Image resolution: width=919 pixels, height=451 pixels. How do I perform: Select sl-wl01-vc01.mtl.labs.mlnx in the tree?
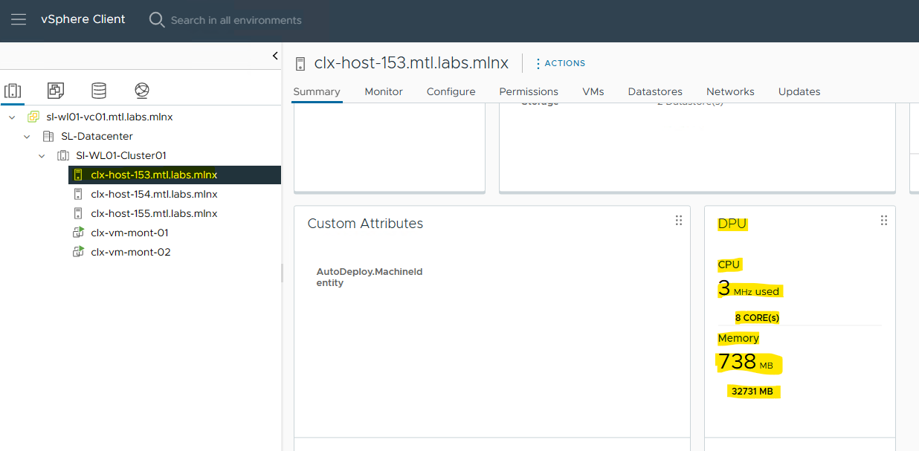point(109,117)
